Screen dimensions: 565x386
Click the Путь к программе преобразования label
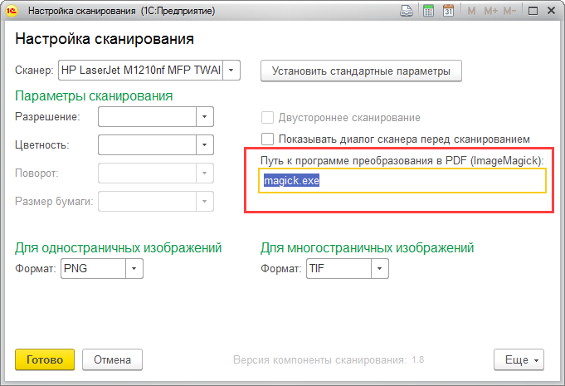pyautogui.click(x=402, y=160)
